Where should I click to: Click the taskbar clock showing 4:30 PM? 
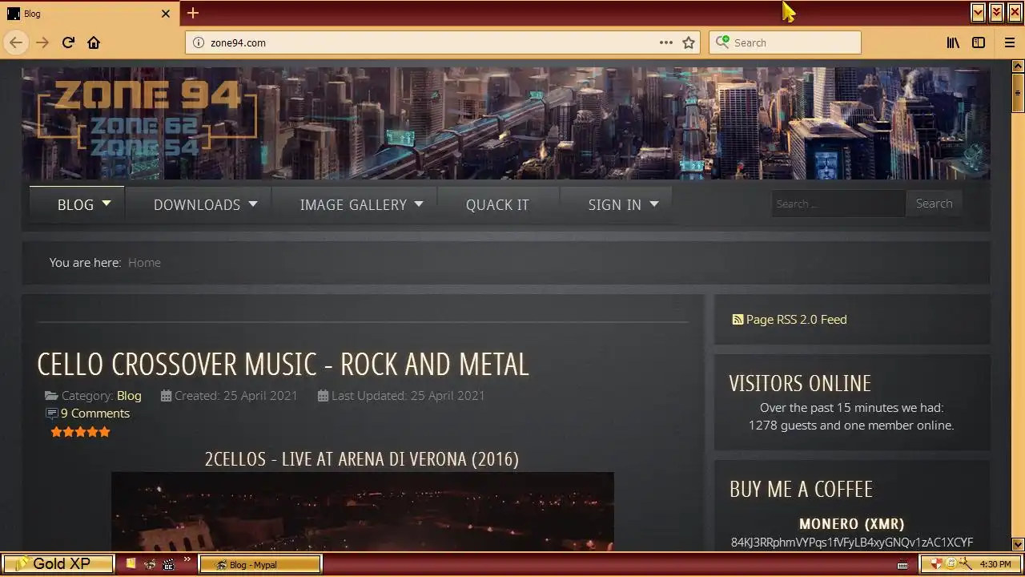[x=995, y=564]
